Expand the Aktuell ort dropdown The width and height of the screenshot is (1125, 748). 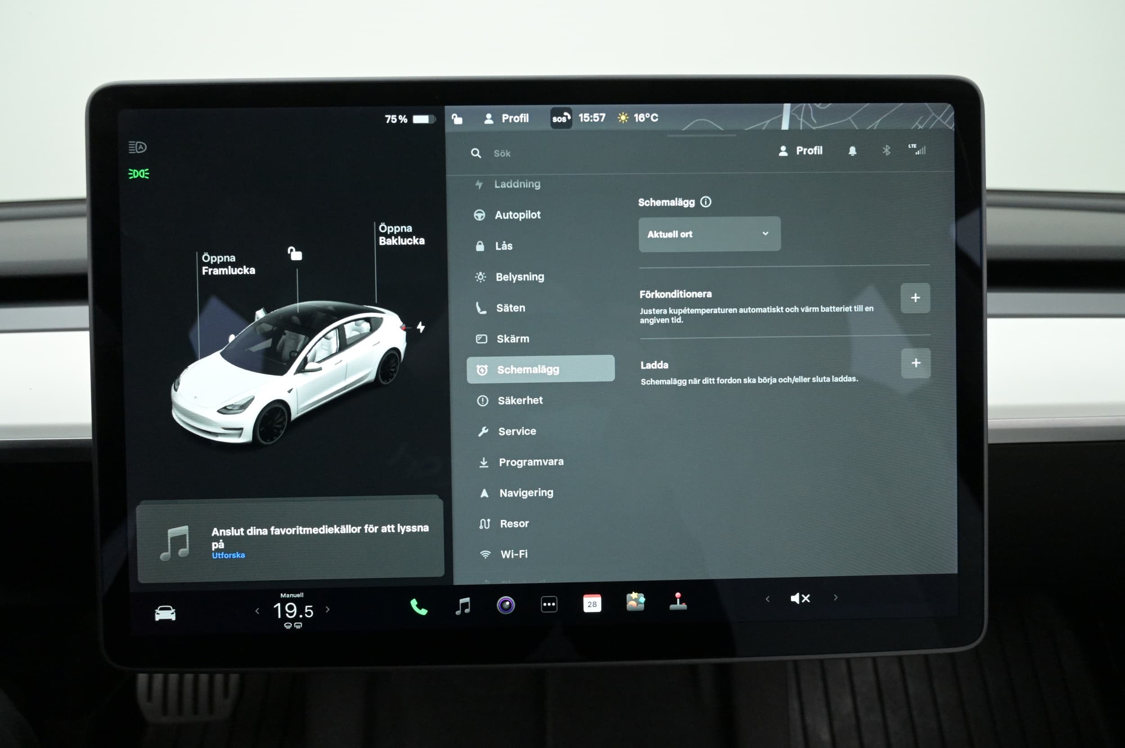[x=709, y=234]
